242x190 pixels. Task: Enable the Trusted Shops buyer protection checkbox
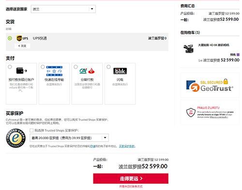pos(31,131)
